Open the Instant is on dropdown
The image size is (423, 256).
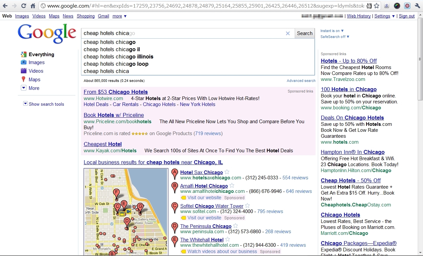coord(332,31)
